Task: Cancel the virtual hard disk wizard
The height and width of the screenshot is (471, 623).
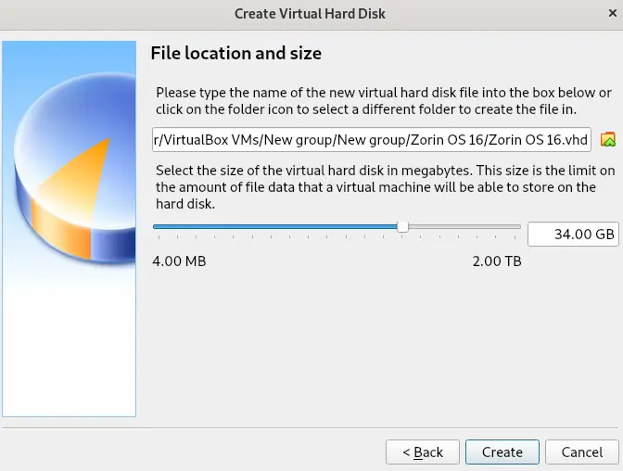Action: [582, 452]
